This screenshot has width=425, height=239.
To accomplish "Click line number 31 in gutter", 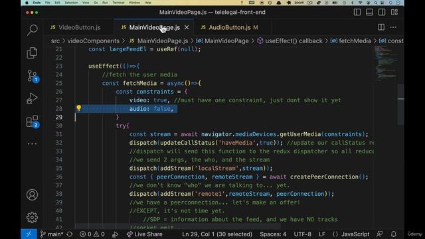I will (59, 134).
